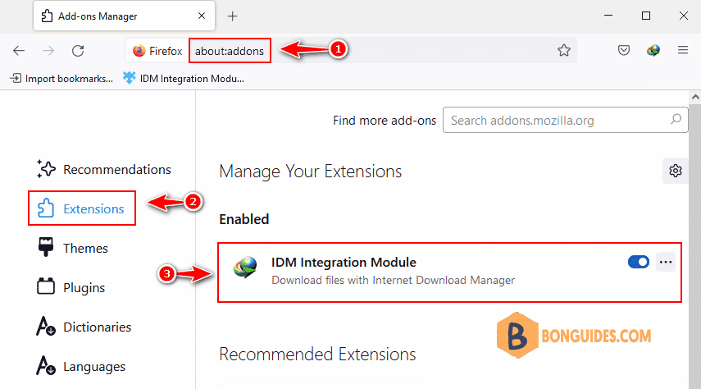Open the IDM Integration Module bookmark

pos(184,78)
